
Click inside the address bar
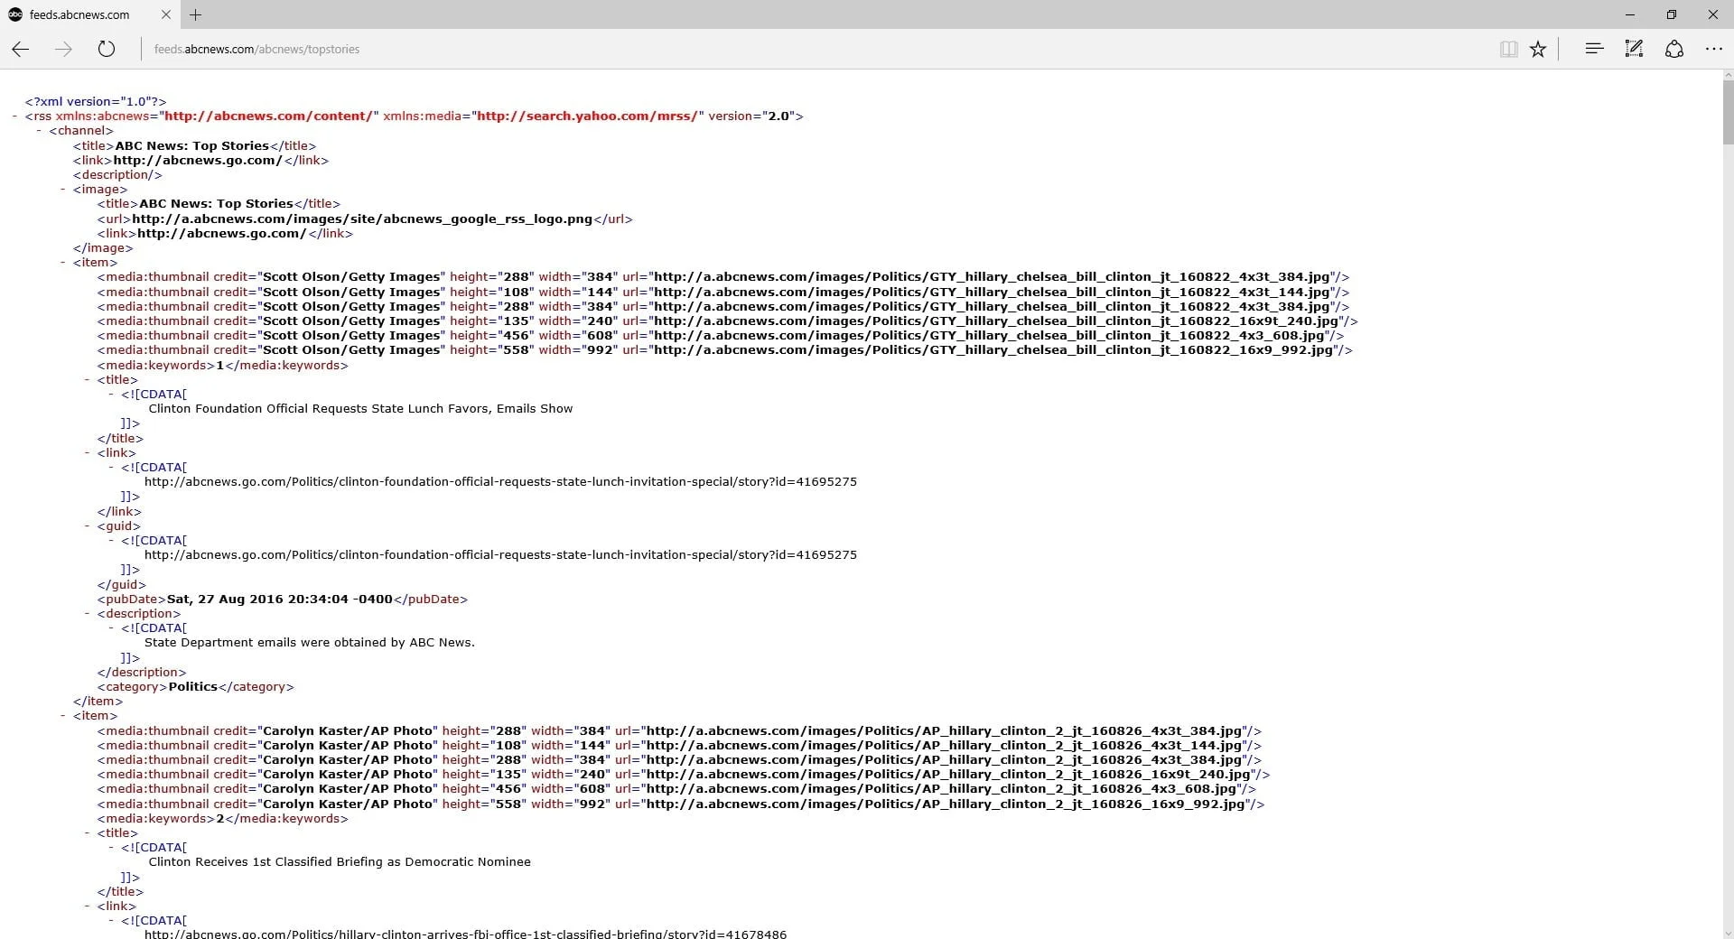point(542,49)
